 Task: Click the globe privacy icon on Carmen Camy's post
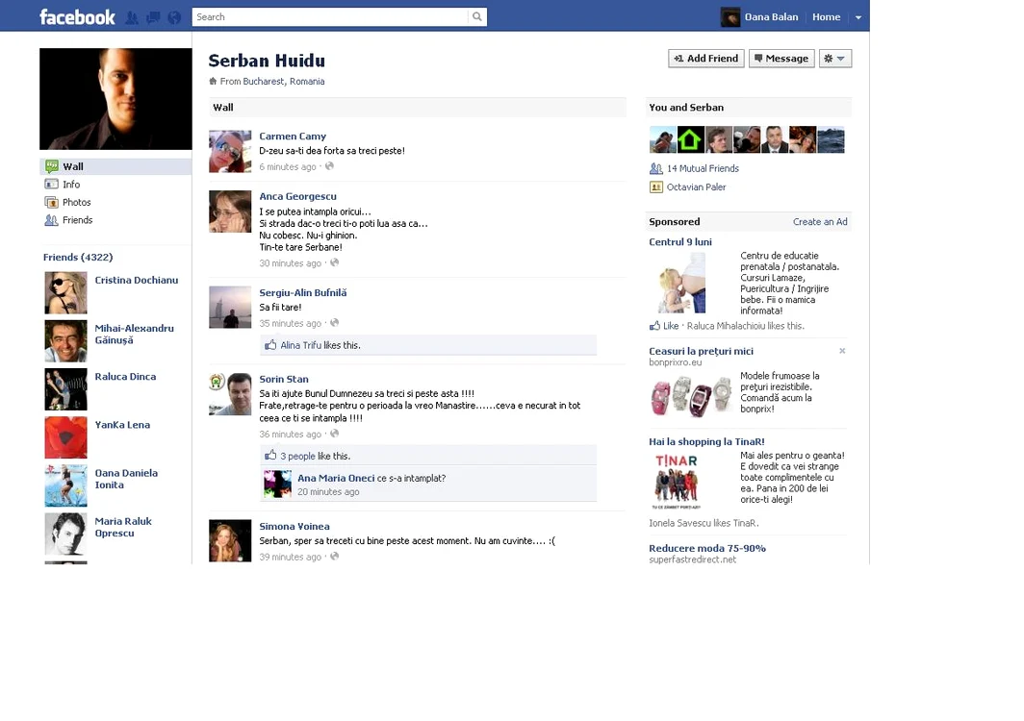[x=330, y=166]
